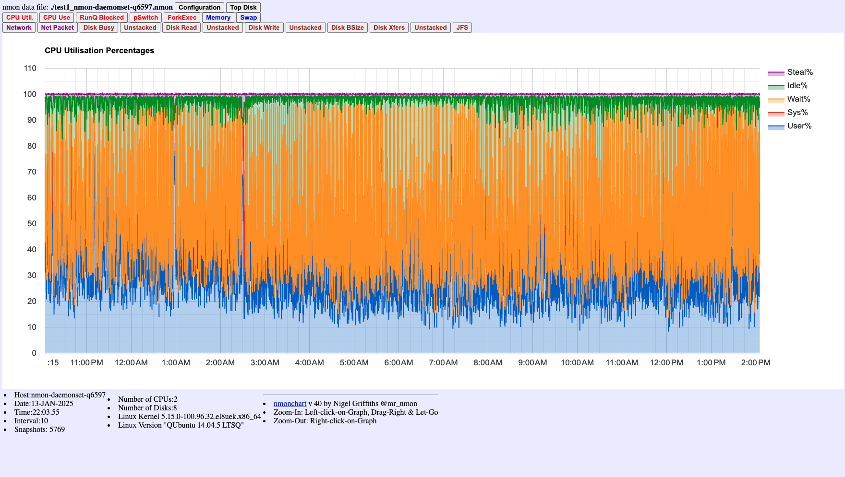
Task: Show the Disk Read chart
Action: coord(181,27)
